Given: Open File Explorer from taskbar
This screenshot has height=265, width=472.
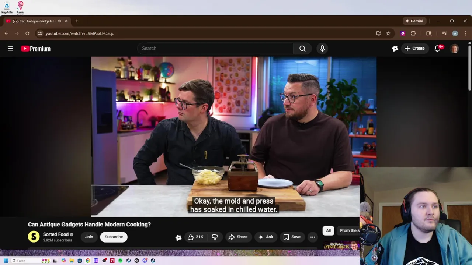Looking at the screenshot, I should pos(72,261).
